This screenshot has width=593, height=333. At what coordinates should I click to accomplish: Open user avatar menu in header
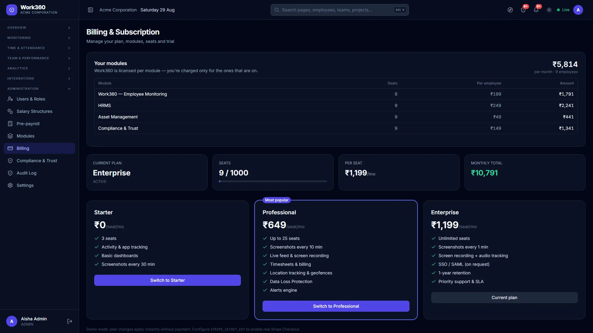click(578, 10)
